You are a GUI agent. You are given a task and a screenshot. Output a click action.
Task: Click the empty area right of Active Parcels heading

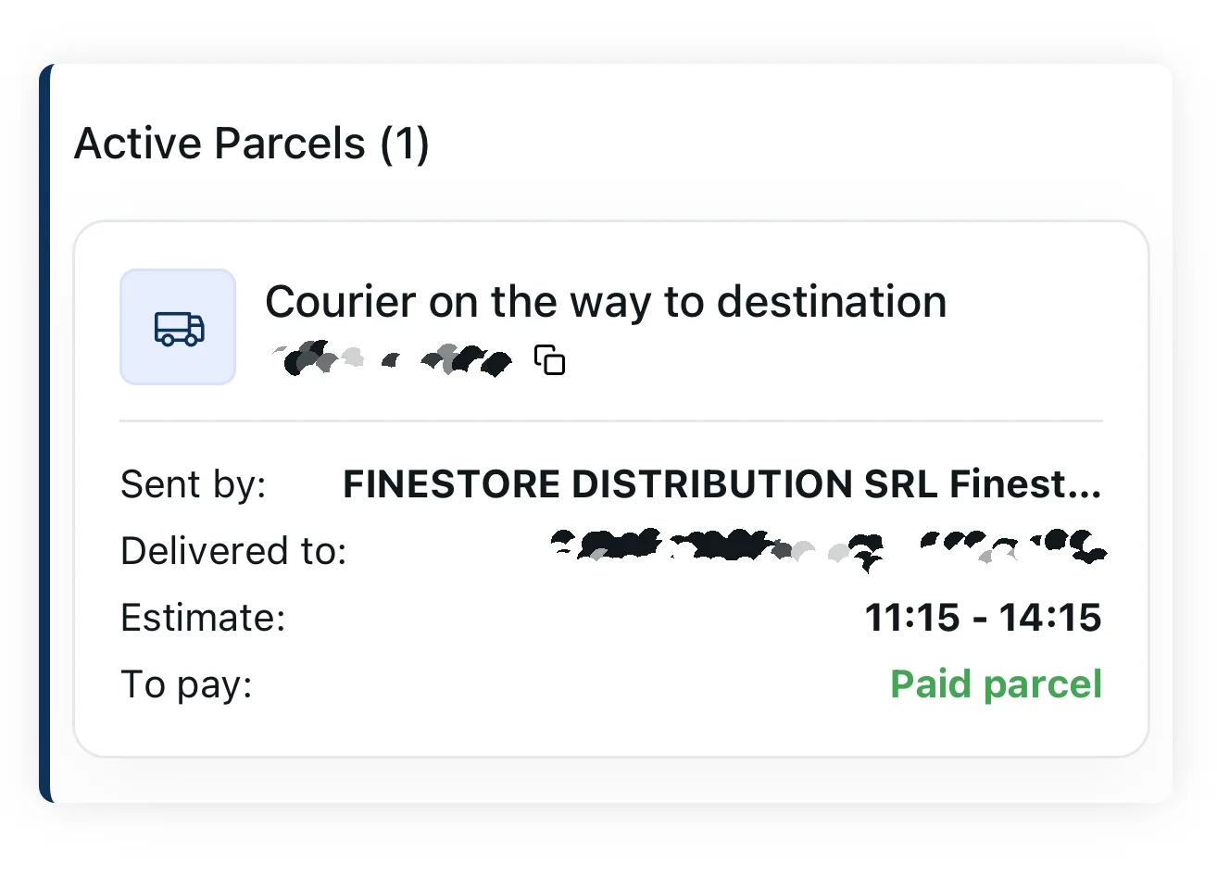[787, 144]
